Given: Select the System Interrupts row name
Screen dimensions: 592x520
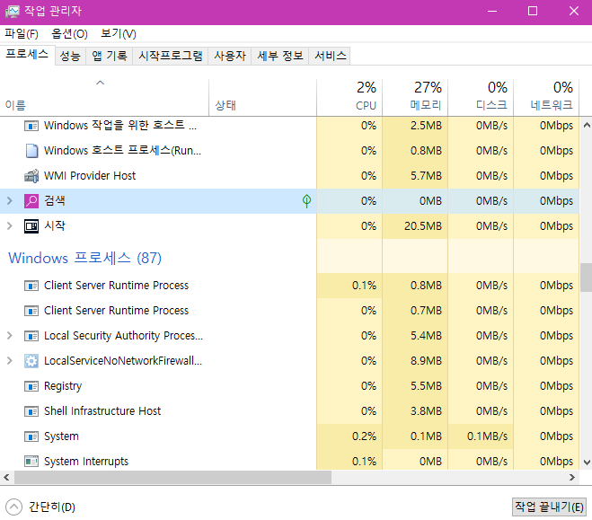Looking at the screenshot, I should pyautogui.click(x=86, y=461).
